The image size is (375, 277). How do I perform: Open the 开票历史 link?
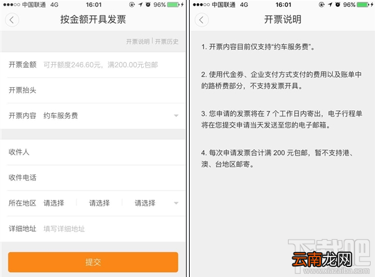pos(167,42)
